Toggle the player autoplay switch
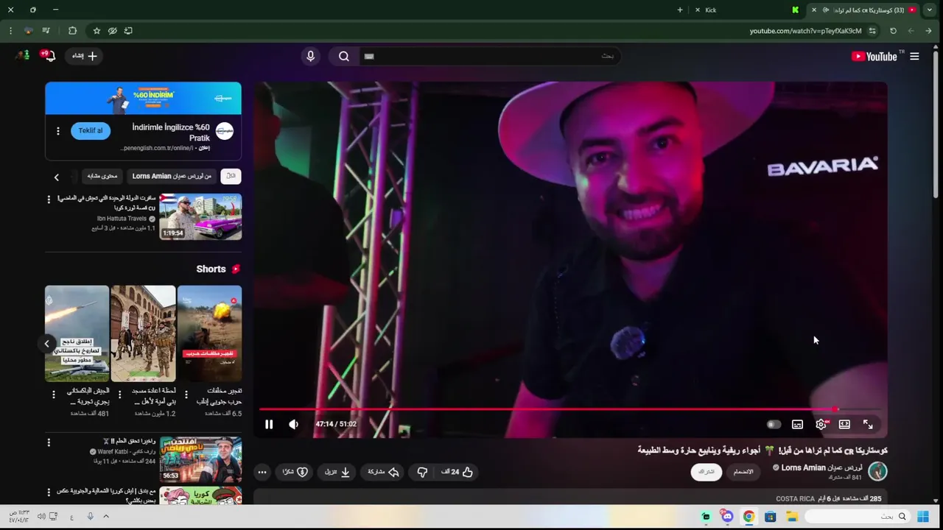Image resolution: width=943 pixels, height=530 pixels. [773, 424]
